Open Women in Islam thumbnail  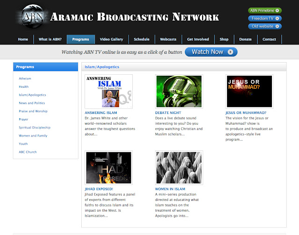pos(179,168)
